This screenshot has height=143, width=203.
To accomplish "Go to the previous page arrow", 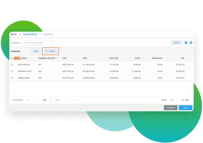I will [35, 100].
